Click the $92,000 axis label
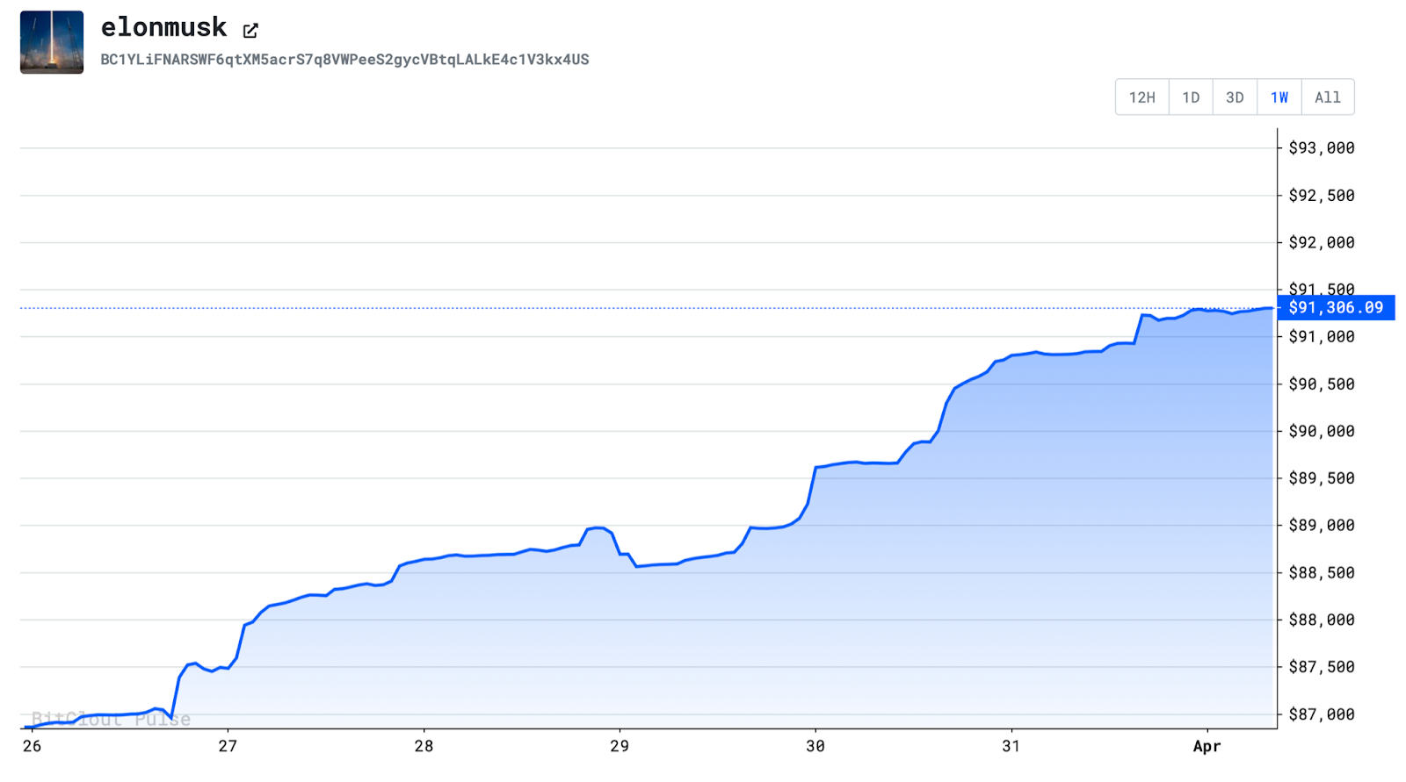1406x782 pixels. point(1322,243)
